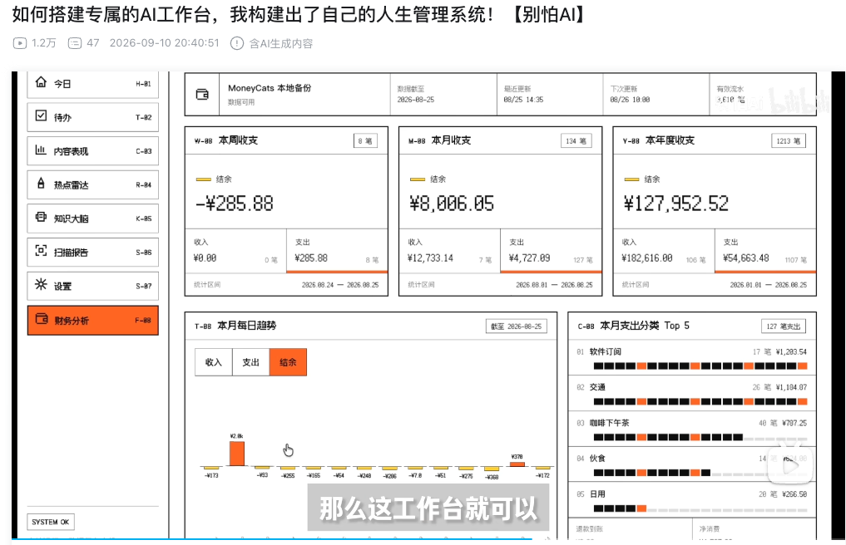Click the MoneyCats 本地备份 title
846x545 pixels.
coord(270,88)
